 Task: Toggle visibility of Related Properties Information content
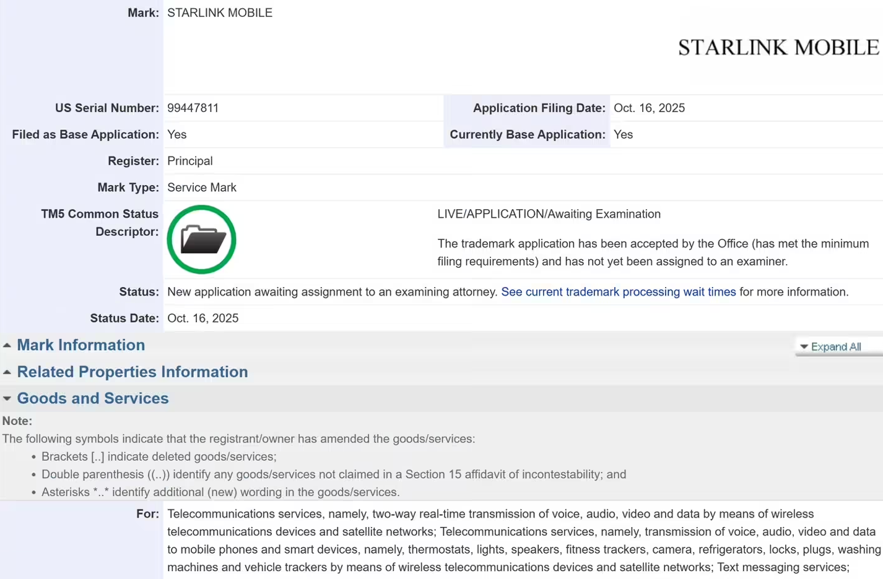(133, 372)
